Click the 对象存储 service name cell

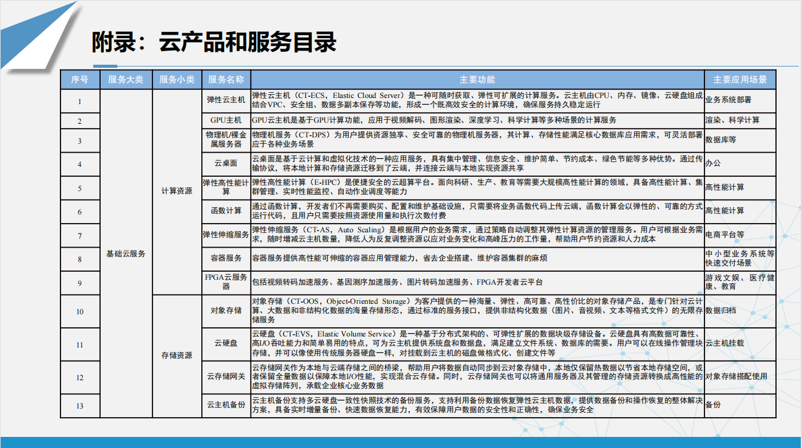(x=226, y=310)
